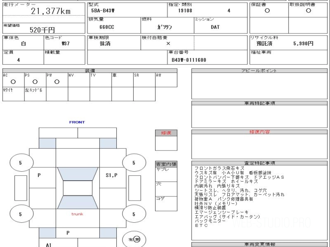Viewport: 330px width, 247px height.
Task: Click the circle mark under 保証書
Action: tap(267, 11)
